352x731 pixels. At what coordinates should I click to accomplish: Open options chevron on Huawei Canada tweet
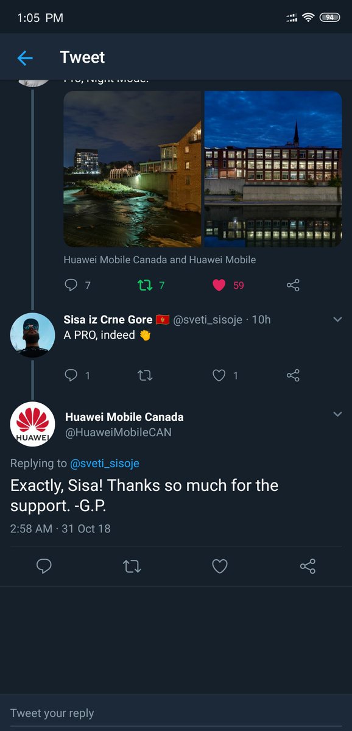click(337, 414)
